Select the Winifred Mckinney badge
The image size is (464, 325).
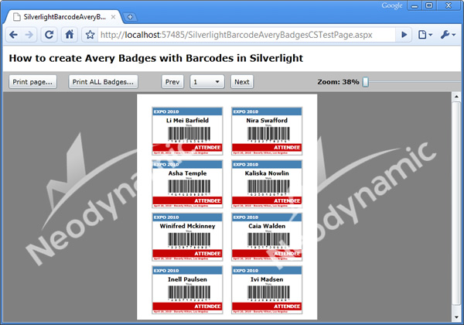(187, 237)
